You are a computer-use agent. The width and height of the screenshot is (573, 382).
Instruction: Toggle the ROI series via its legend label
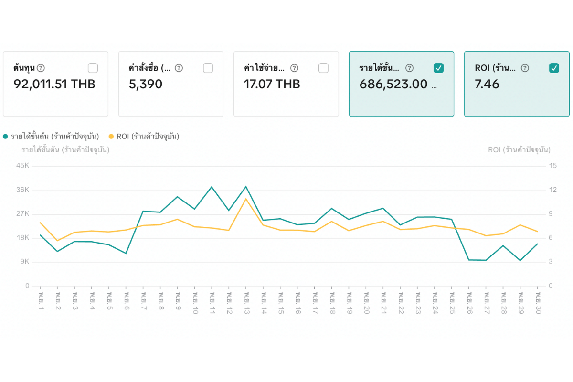[148, 137]
